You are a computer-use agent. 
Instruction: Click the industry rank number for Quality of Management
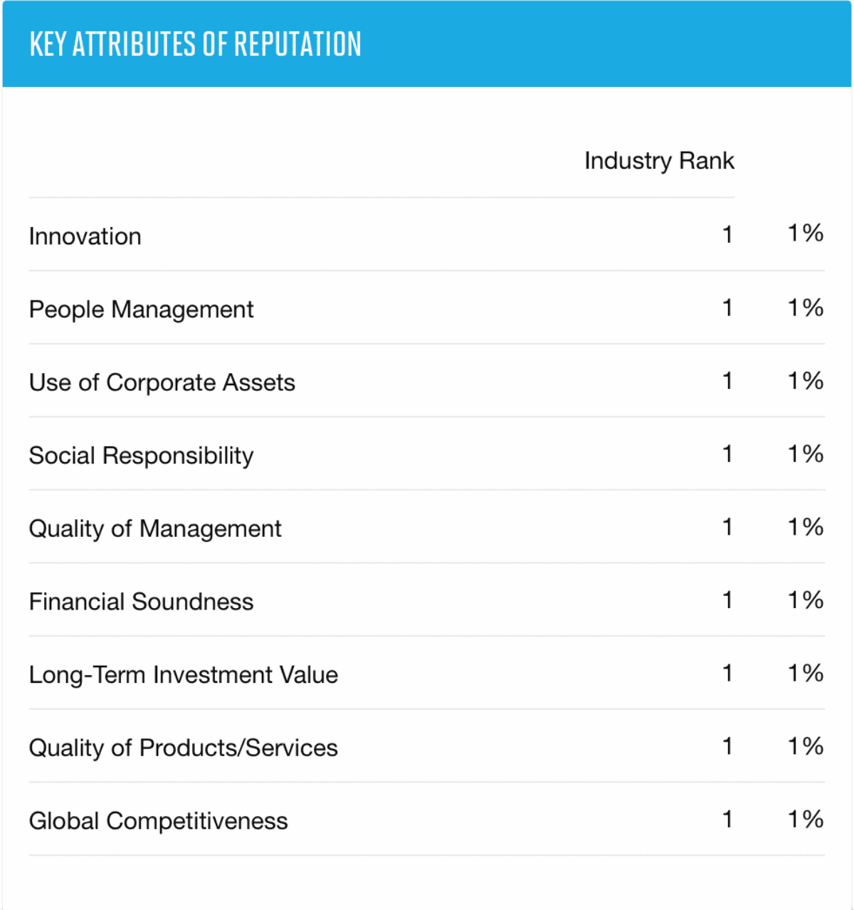point(727,527)
